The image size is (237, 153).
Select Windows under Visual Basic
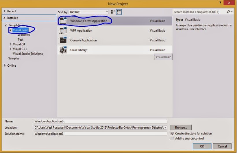[24, 35]
